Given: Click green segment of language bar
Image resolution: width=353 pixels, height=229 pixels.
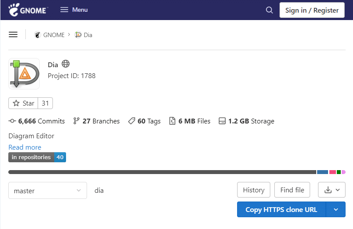Looking at the screenshot, I should pyautogui.click(x=339, y=172).
